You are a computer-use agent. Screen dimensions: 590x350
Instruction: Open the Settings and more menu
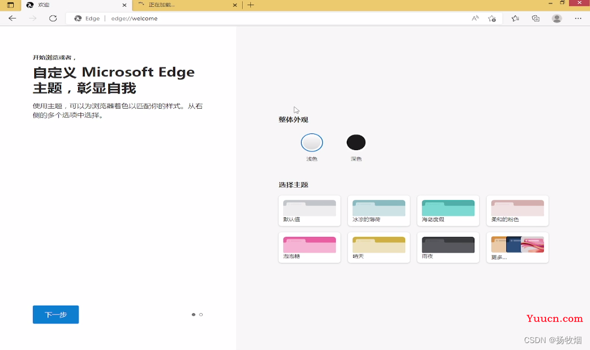[x=578, y=18]
